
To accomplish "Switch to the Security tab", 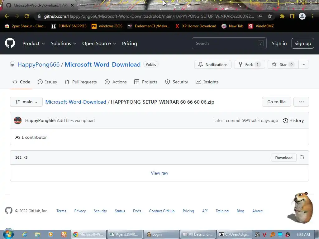I will pos(177,82).
